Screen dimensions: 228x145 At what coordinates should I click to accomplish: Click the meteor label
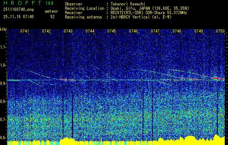51,11
